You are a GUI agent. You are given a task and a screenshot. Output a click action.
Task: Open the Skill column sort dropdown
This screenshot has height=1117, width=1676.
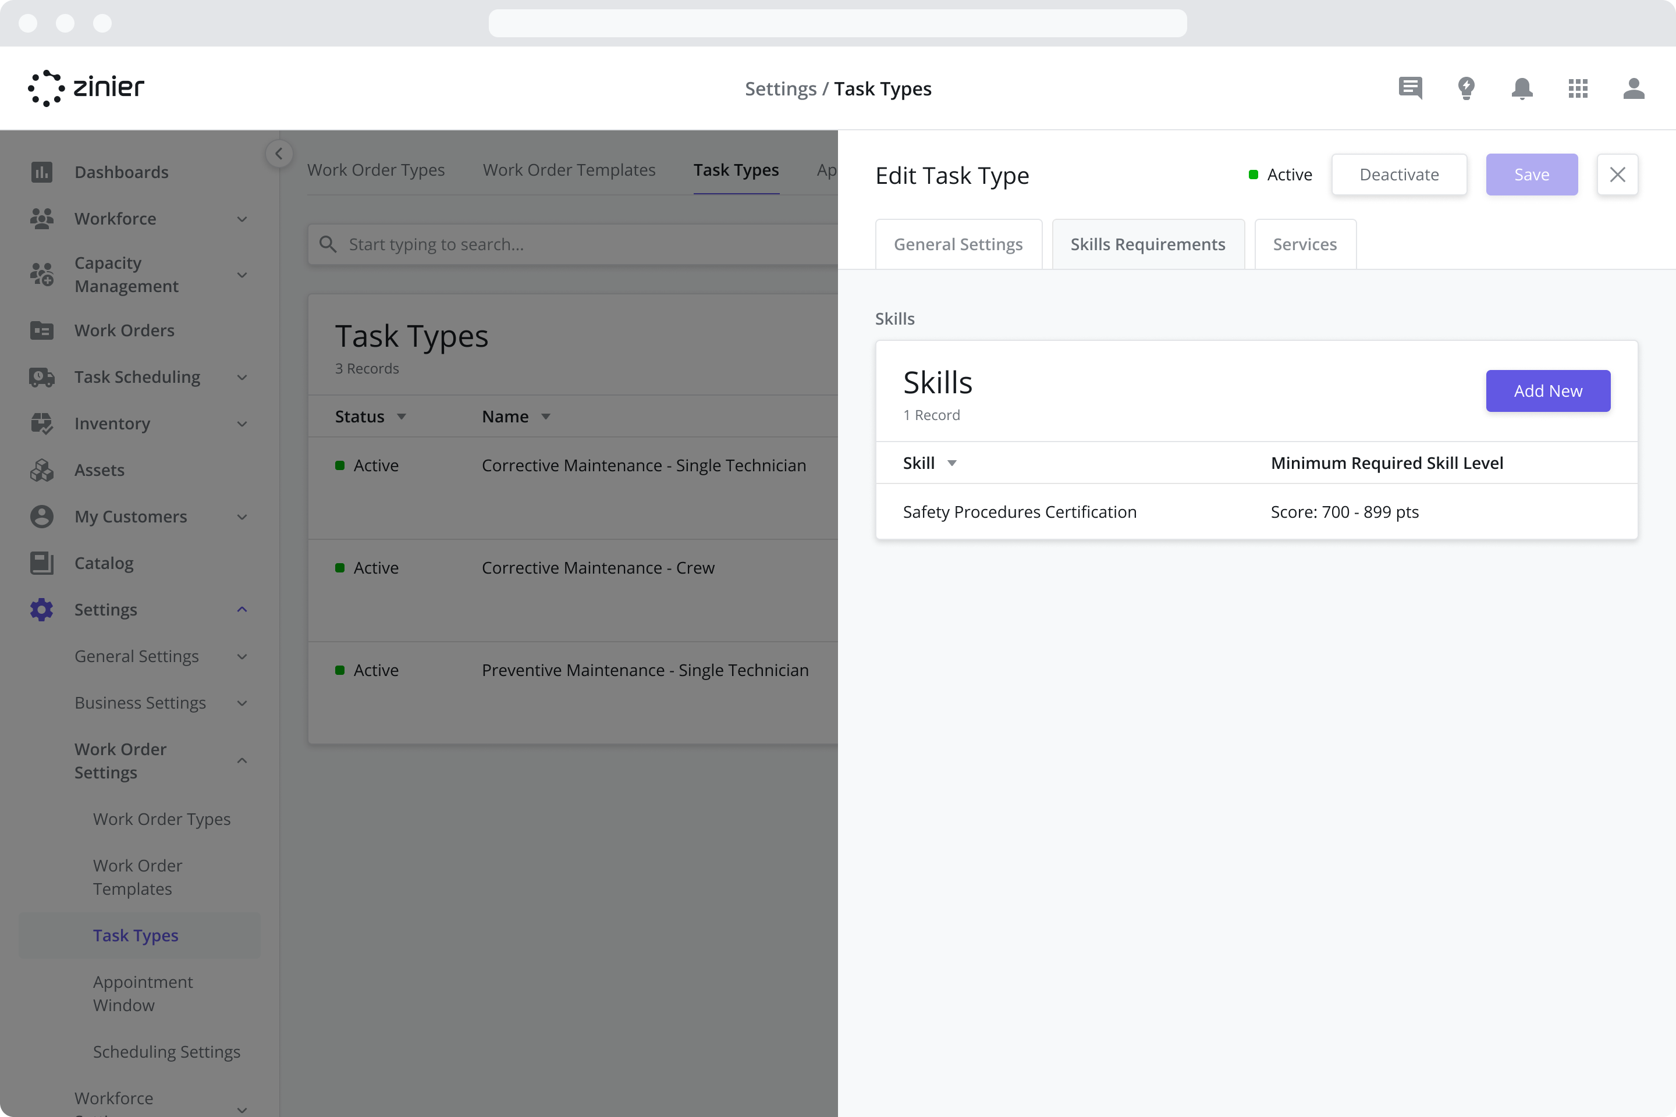953,463
